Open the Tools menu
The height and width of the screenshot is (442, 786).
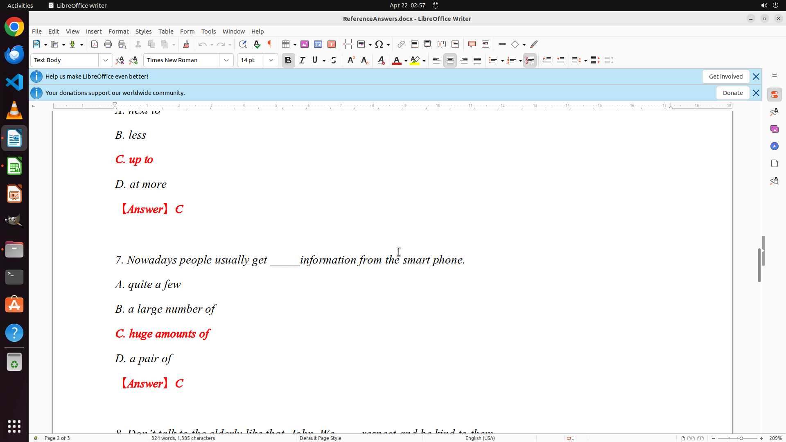(208, 31)
